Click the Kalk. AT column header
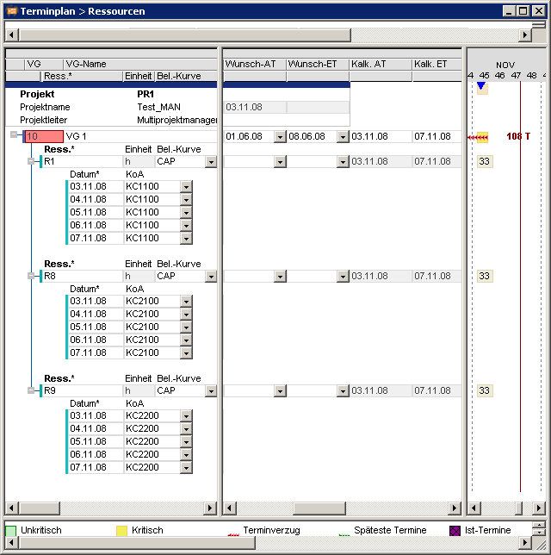The width and height of the screenshot is (551, 555). click(381, 64)
